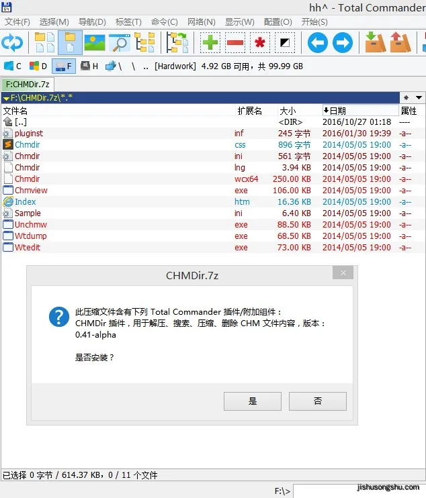Screen dimensions: 426x498
Task: Click red minus unselect group icon
Action: pyautogui.click(x=235, y=42)
